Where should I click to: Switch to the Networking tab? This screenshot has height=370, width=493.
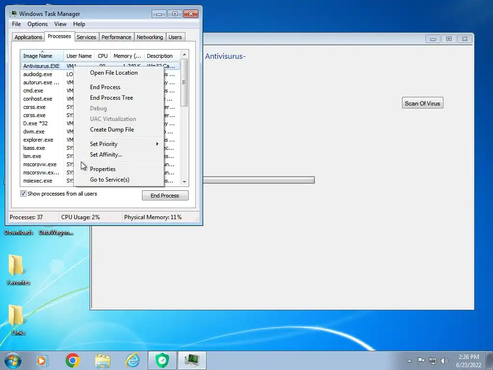tap(150, 37)
